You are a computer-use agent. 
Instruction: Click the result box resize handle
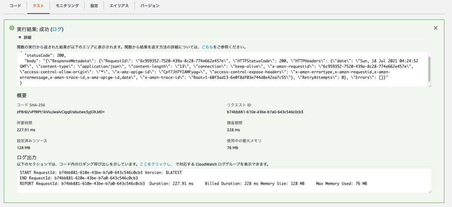tap(429, 85)
